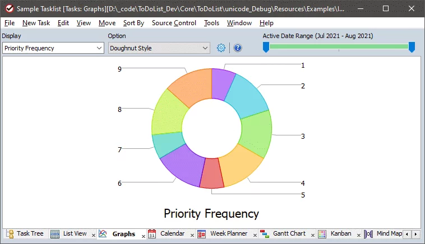Close the Graphs tab
Image resolution: width=425 pixels, height=244 pixels.
pos(143,236)
